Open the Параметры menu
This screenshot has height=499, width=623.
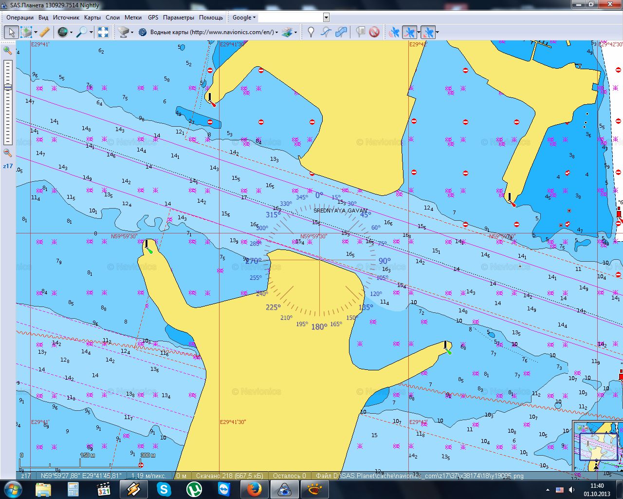178,18
